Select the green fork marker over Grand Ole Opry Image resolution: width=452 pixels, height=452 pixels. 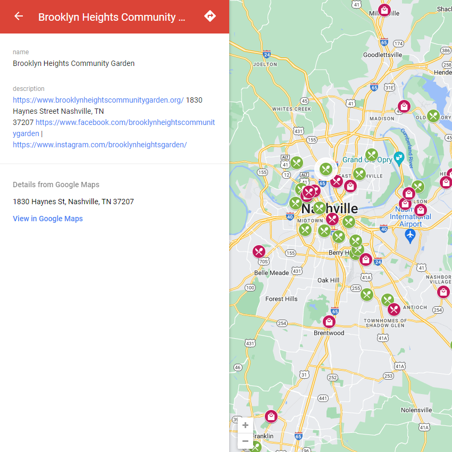(x=372, y=155)
